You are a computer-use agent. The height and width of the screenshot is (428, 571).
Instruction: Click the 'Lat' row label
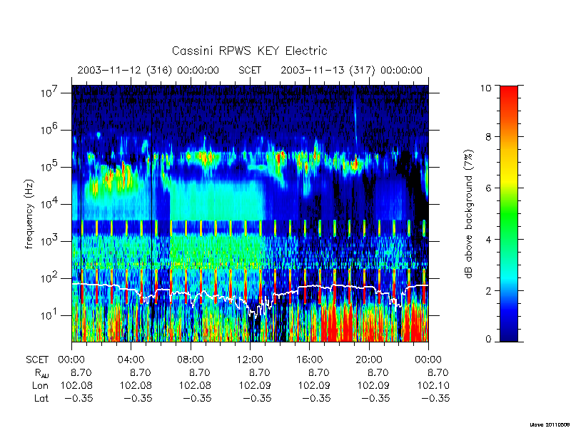(41, 398)
